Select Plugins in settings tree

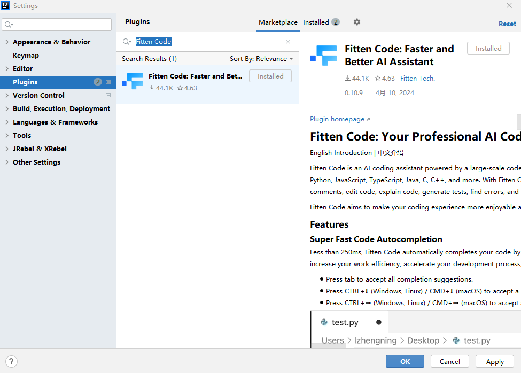tap(58, 82)
